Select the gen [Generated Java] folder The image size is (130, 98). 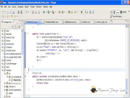point(15,83)
